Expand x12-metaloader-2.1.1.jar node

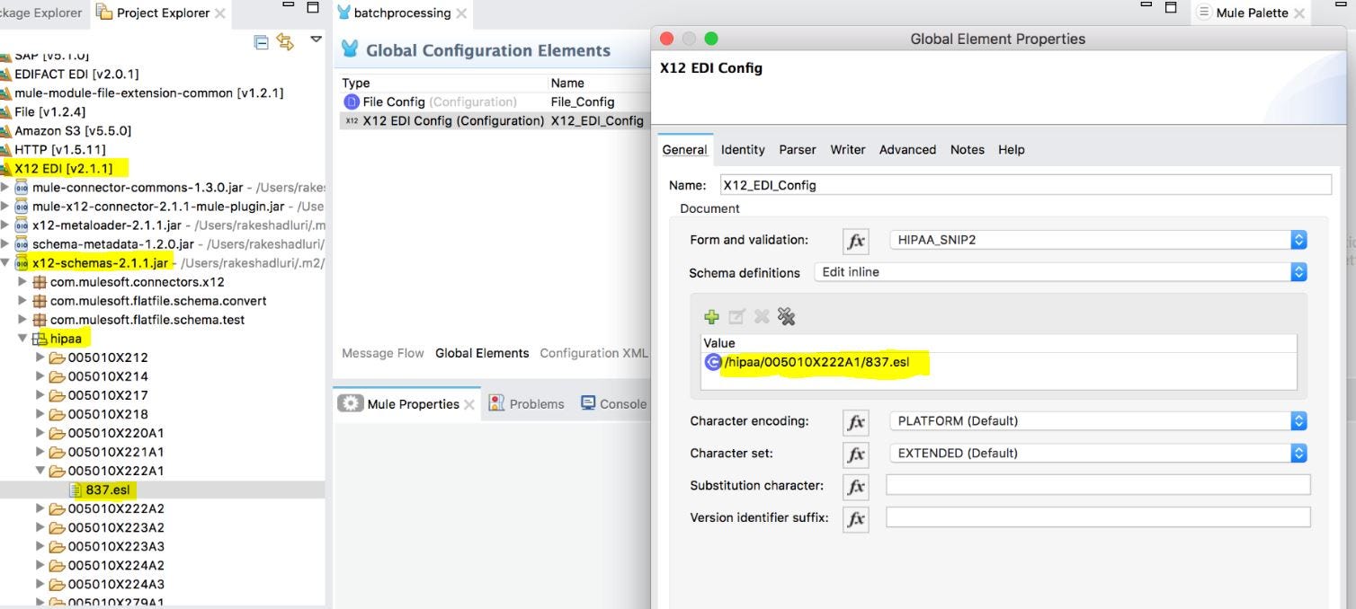[x=5, y=225]
